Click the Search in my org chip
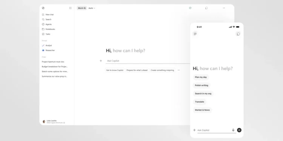The height and width of the screenshot is (141, 283). tap(203, 94)
